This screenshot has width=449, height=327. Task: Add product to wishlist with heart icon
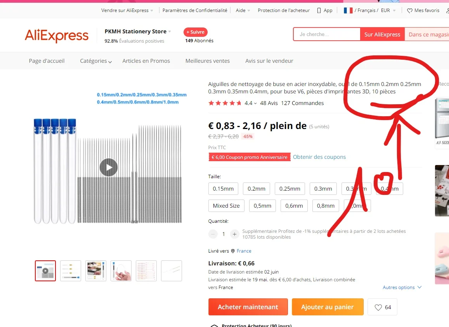[382, 307]
